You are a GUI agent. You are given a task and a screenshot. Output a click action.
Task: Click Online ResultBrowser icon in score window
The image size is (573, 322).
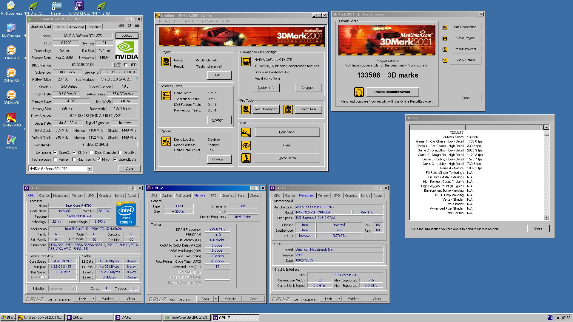click(x=359, y=92)
